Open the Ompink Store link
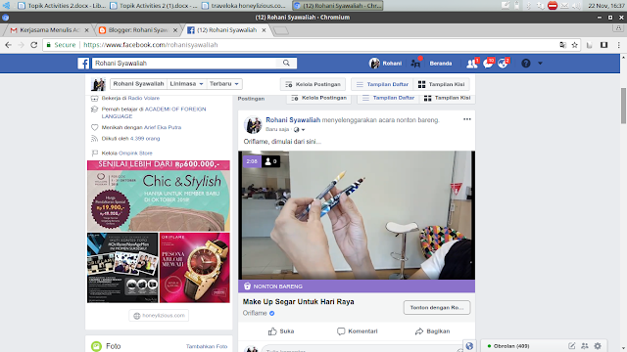 135,153
